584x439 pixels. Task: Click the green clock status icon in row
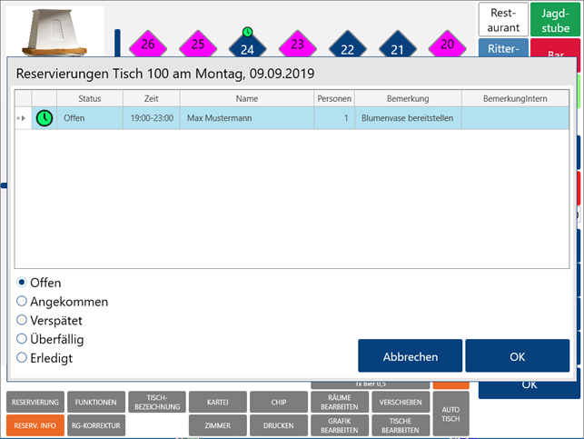(44, 118)
